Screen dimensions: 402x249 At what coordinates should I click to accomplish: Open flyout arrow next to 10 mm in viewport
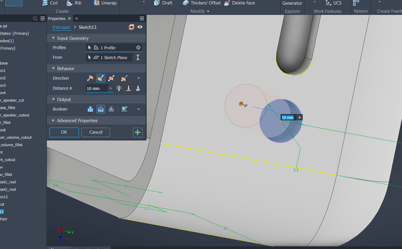coord(300,117)
